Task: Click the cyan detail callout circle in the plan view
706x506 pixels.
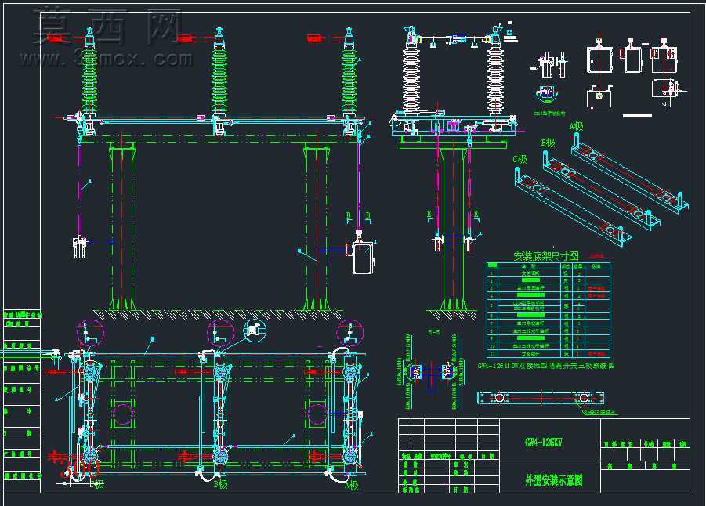Action: click(255, 331)
